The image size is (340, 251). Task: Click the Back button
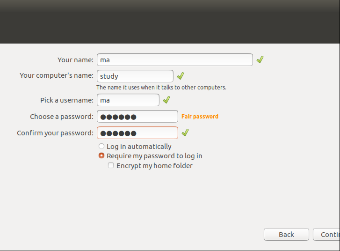pyautogui.click(x=286, y=234)
